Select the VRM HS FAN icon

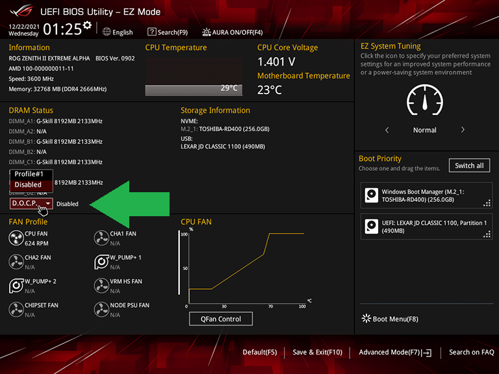[x=101, y=286]
